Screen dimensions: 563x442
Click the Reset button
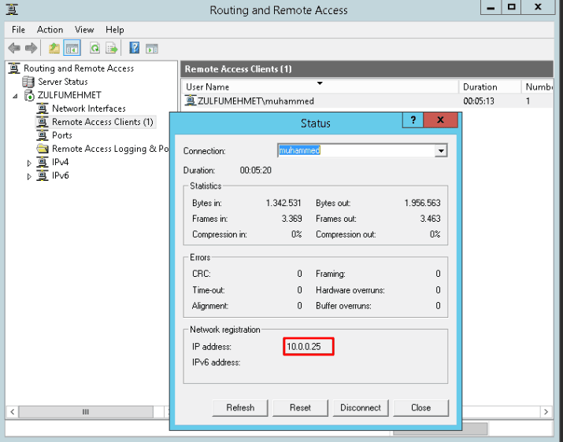[x=301, y=408]
